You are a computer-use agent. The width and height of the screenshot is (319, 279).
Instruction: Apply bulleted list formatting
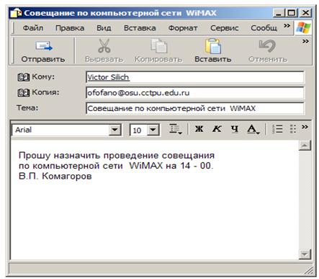tap(293, 129)
